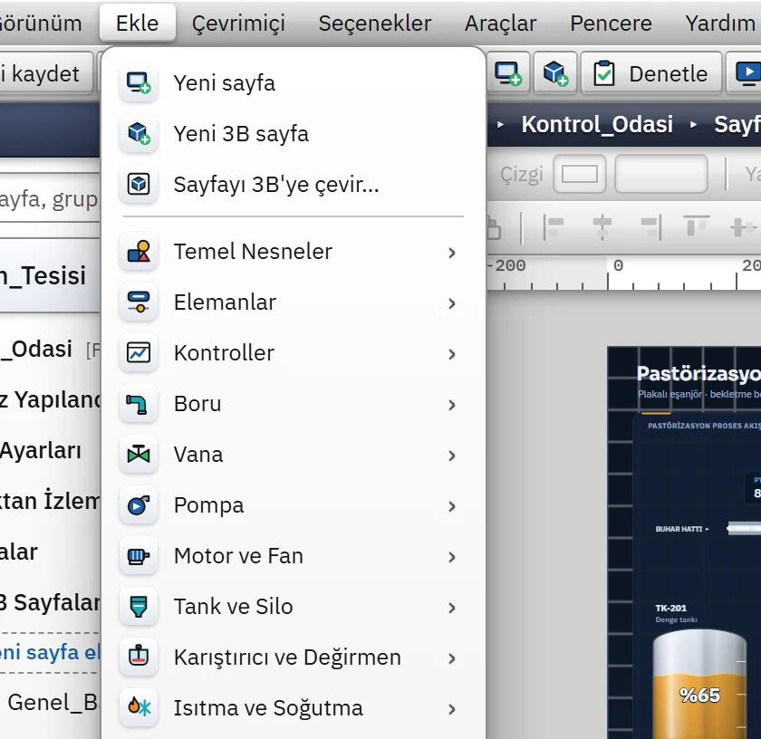Viewport: 761px width, 739px height.
Task: Expand the Kontroller submenu arrow
Action: tap(452, 354)
